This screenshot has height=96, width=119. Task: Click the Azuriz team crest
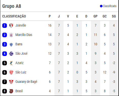tap(11, 63)
